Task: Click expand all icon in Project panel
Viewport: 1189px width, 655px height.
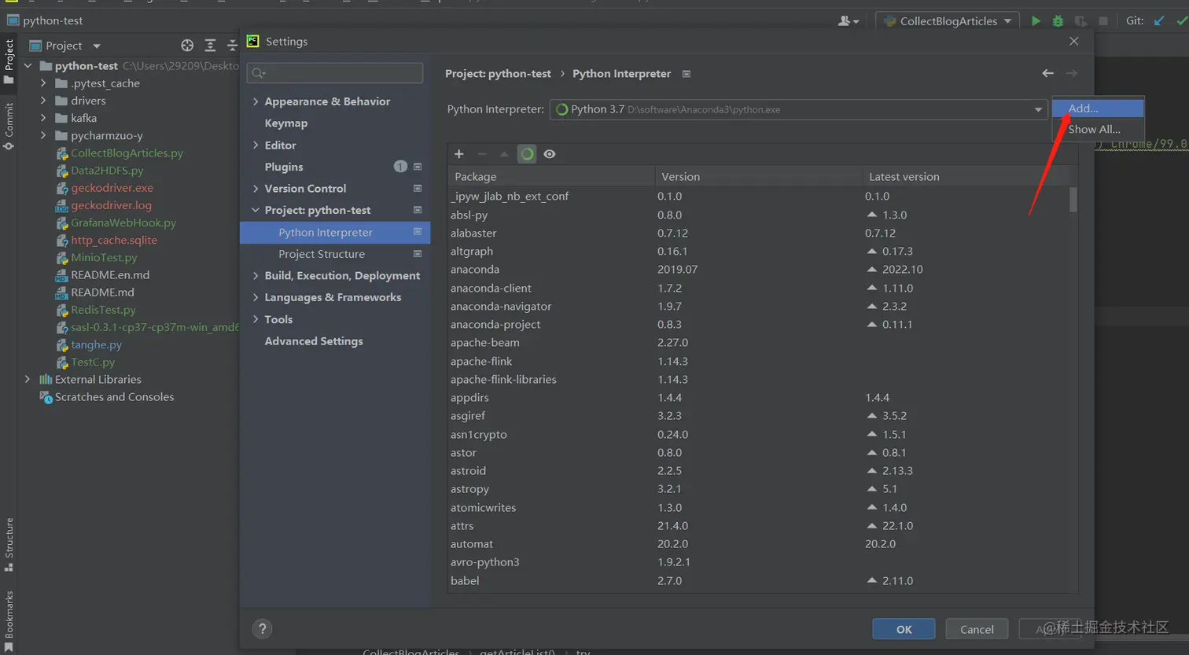Action: click(x=210, y=46)
